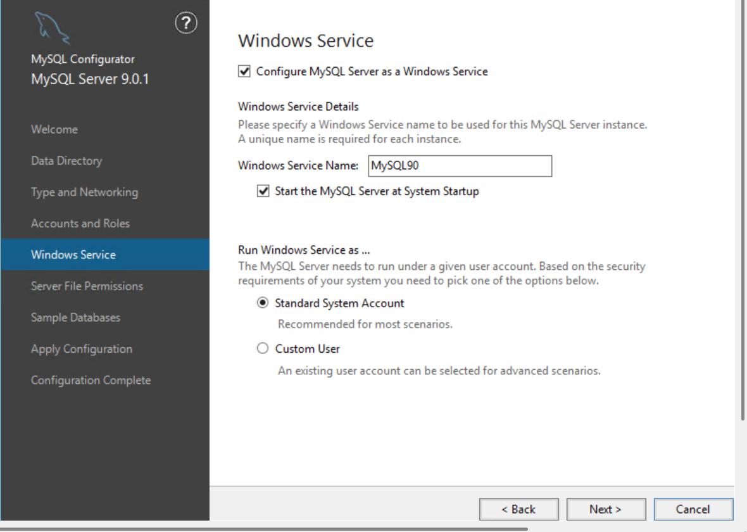Click the Windows Service Name label
Screen dimensions: 747x532
pyautogui.click(x=298, y=165)
